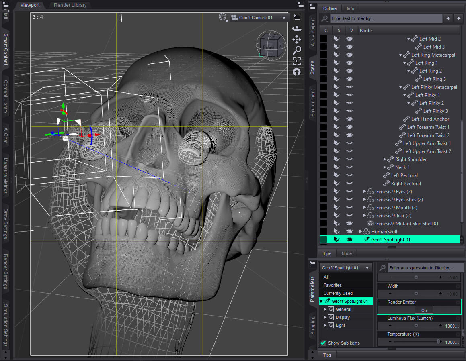Expand the General property group
The image size is (466, 361).
click(325, 309)
